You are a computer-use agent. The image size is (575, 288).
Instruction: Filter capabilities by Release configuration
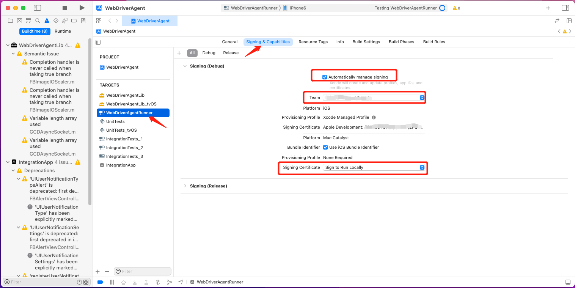(231, 53)
